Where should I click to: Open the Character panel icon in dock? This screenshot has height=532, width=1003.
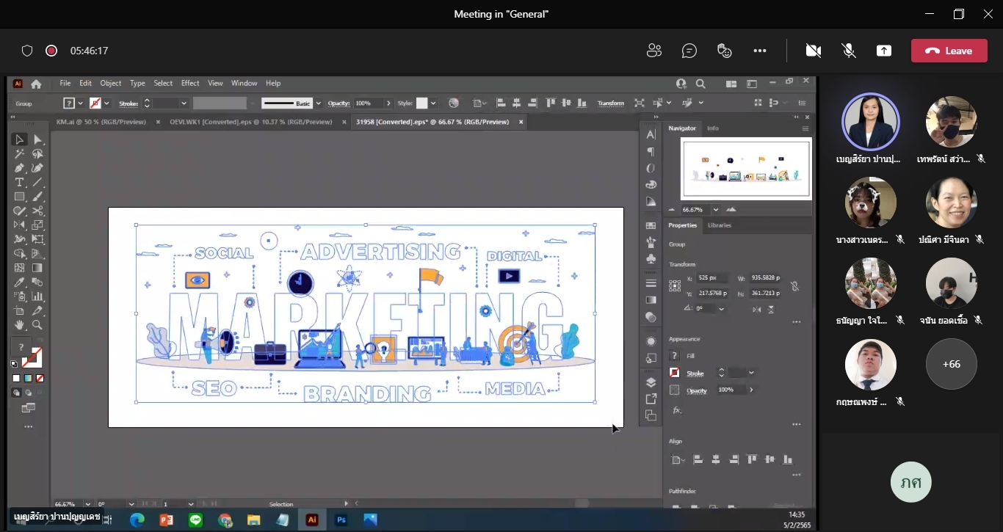[x=651, y=134]
